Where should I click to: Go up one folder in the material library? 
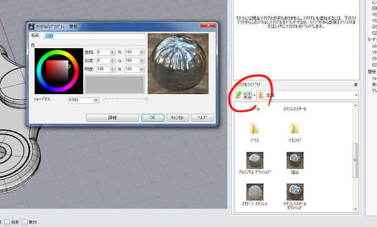238,95
